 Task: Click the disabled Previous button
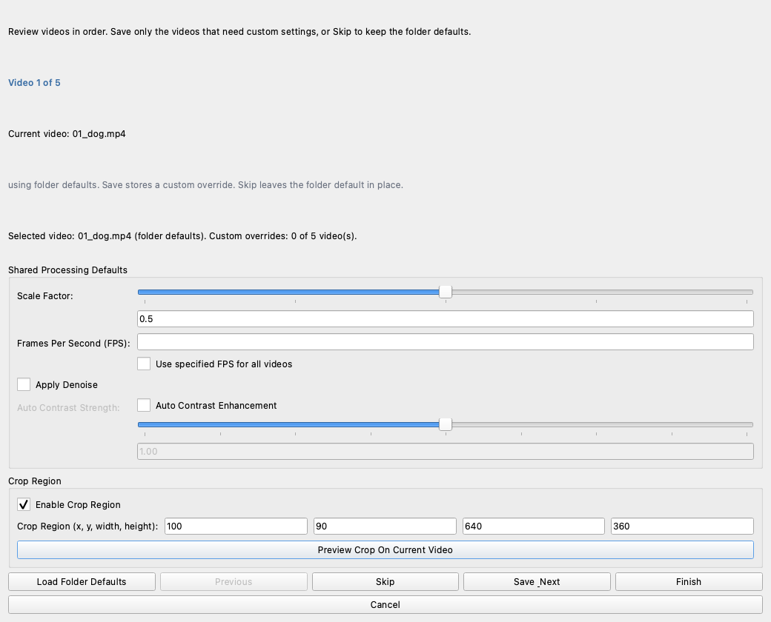pyautogui.click(x=233, y=581)
